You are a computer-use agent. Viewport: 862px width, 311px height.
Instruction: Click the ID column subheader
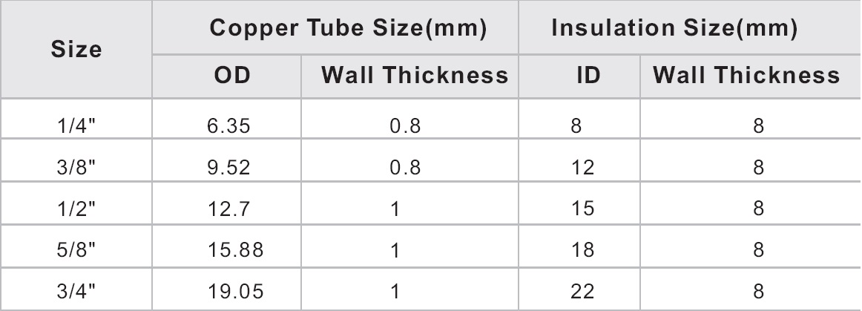point(588,76)
